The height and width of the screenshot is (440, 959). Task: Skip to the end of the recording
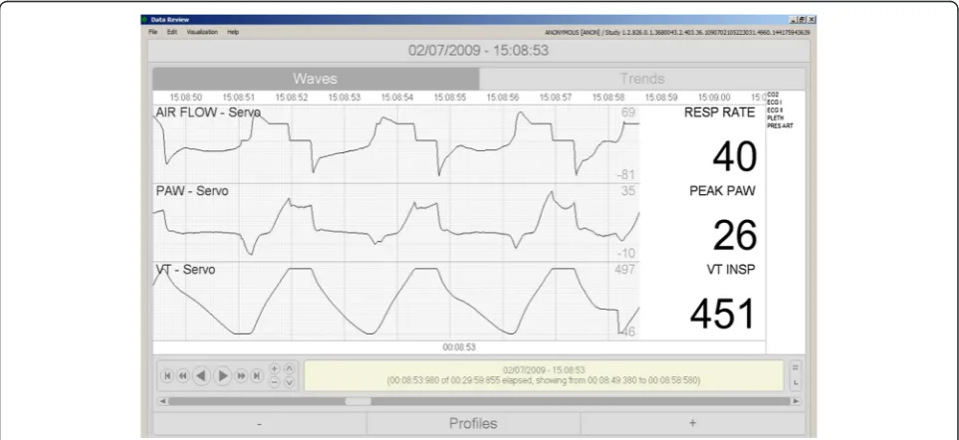257,376
